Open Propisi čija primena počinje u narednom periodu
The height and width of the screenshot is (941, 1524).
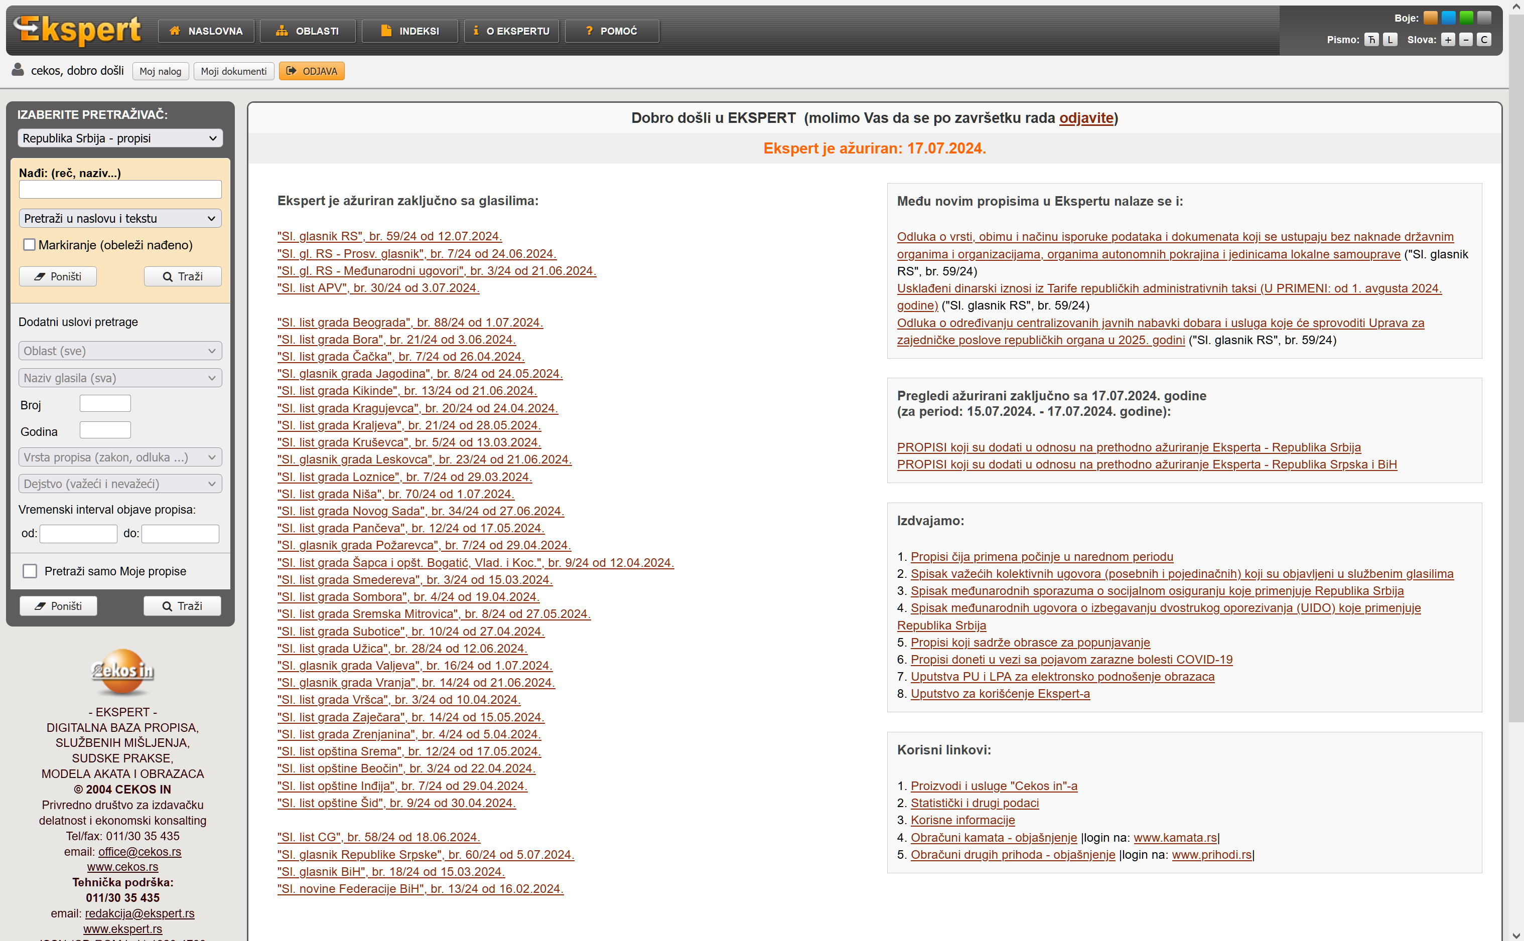[x=1042, y=556]
